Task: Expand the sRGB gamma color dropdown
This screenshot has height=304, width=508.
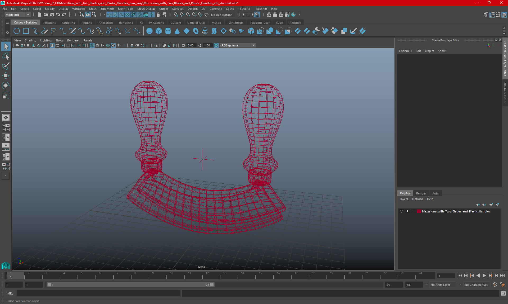Action: coord(254,45)
